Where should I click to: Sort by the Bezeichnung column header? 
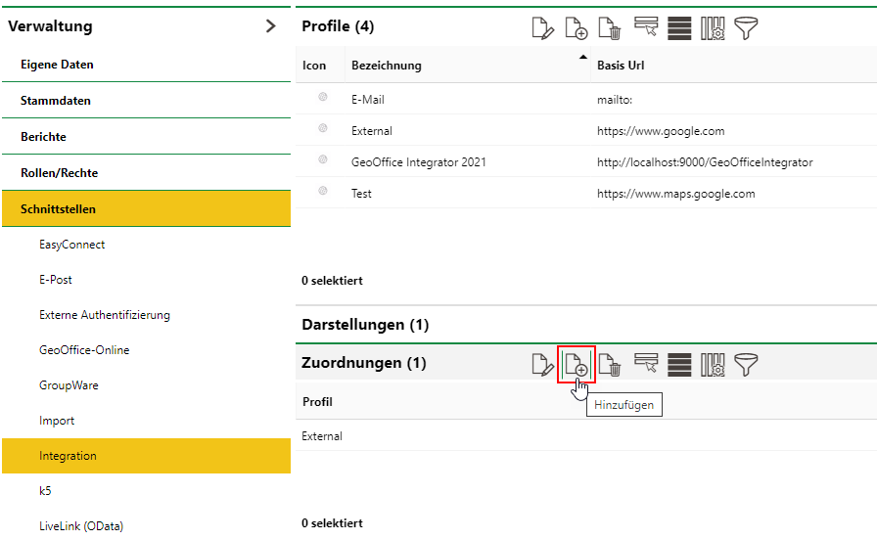pos(387,66)
